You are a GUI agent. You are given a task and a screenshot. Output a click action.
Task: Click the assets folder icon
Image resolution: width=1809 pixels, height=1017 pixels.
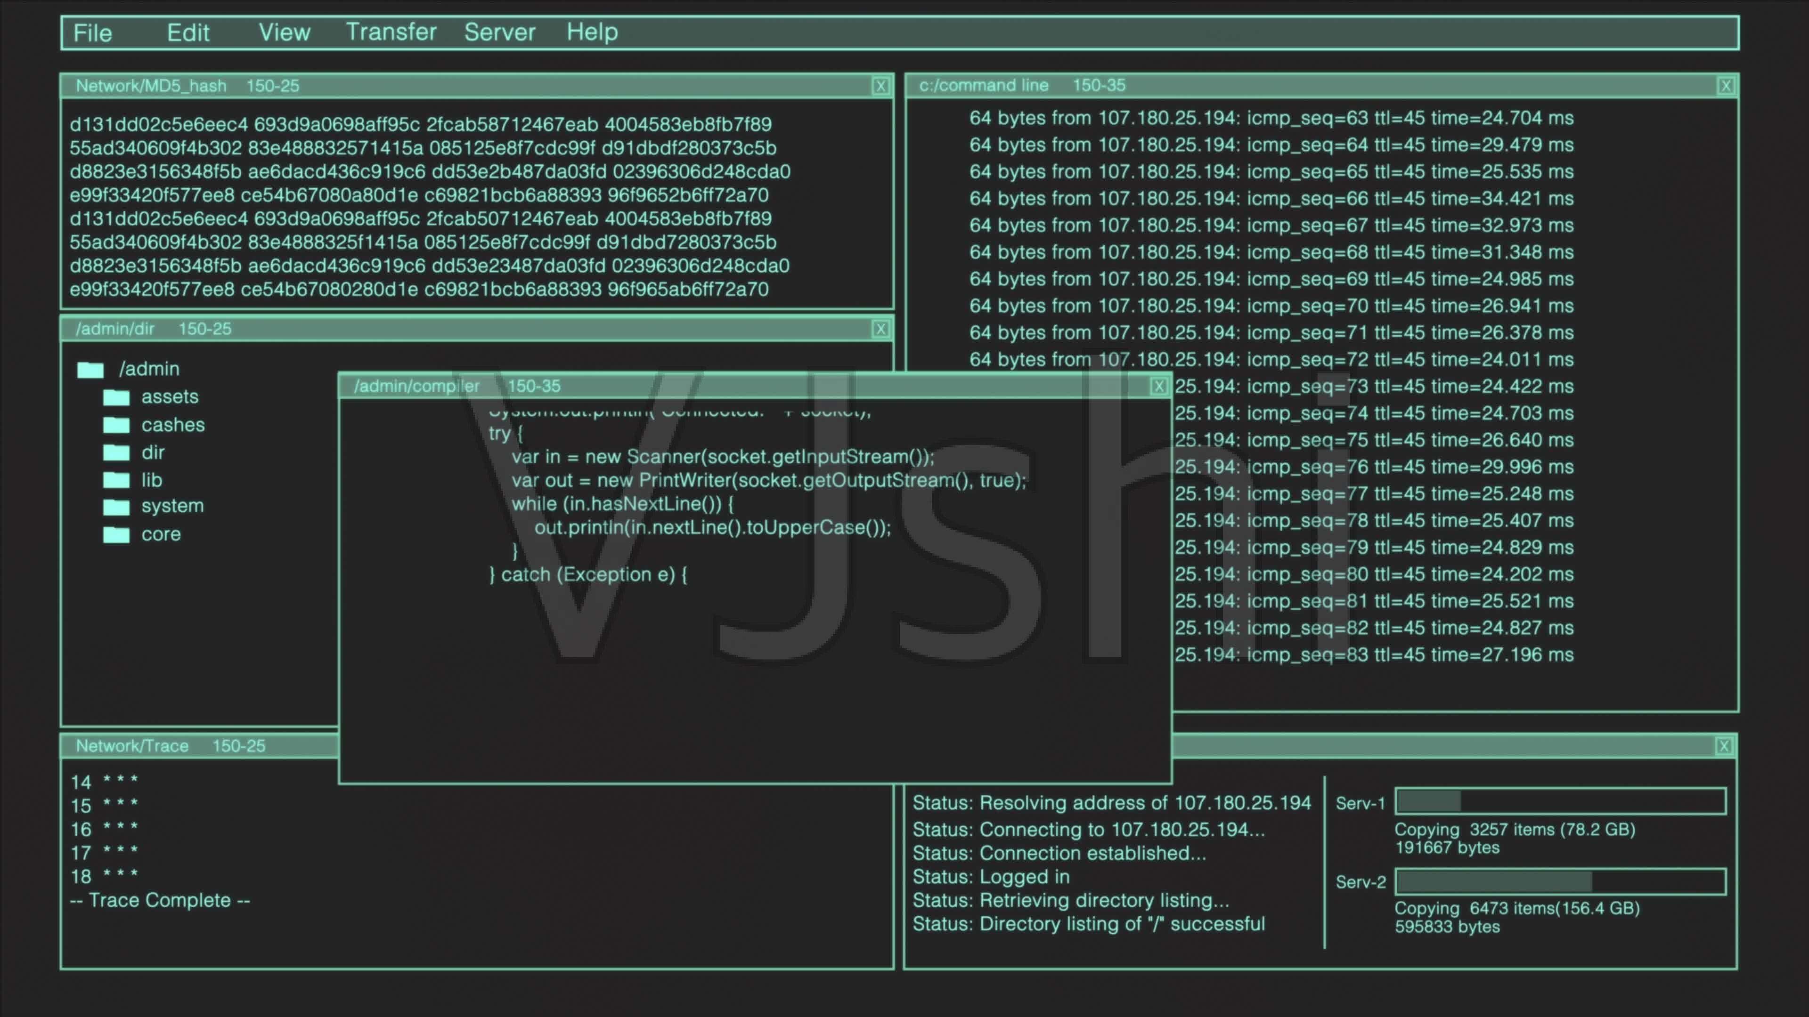[116, 397]
